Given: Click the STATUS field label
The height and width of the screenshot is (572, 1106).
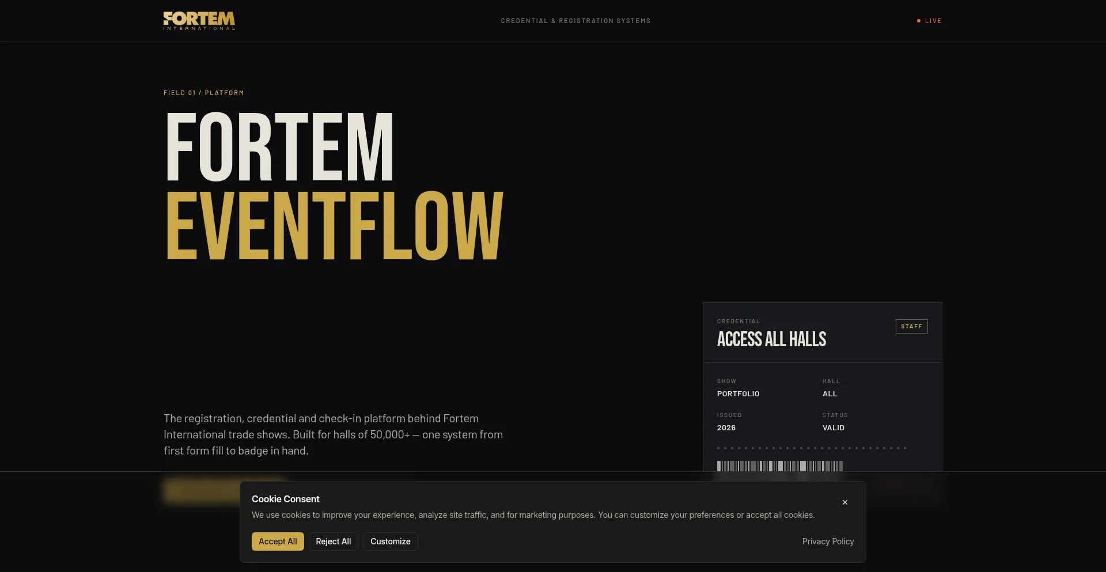Looking at the screenshot, I should [x=835, y=415].
